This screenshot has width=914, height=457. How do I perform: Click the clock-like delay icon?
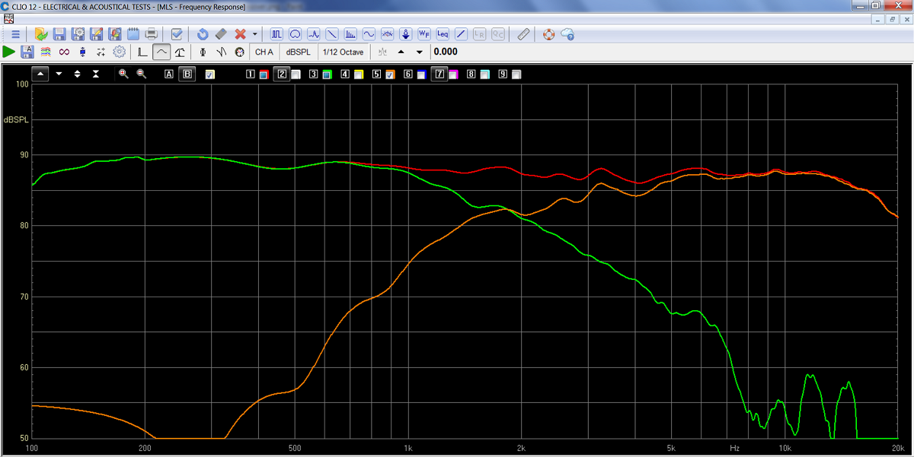click(240, 52)
